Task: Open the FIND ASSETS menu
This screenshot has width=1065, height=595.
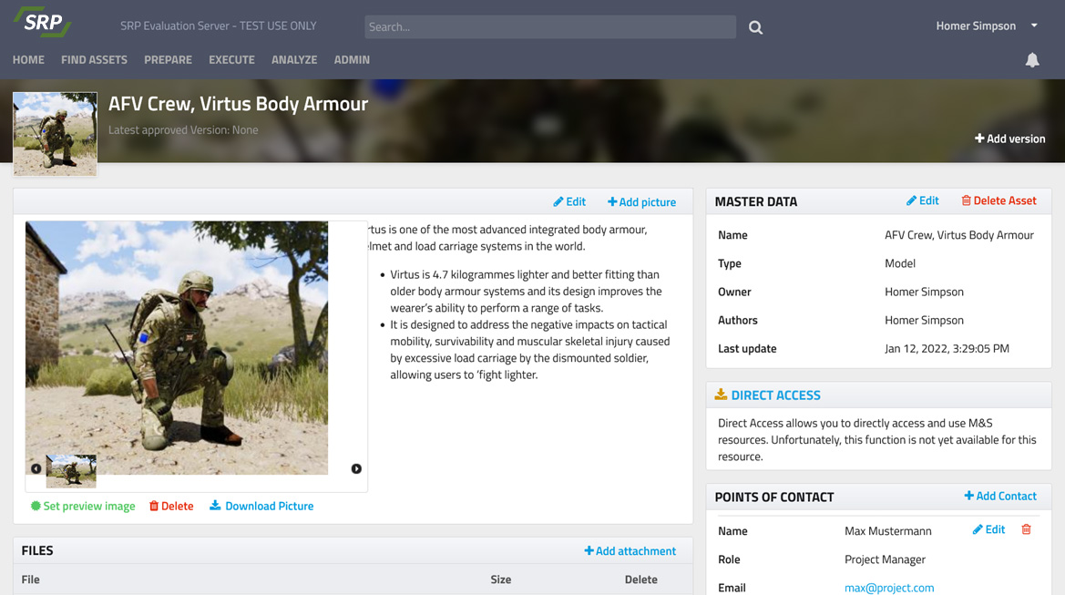Action: (x=95, y=60)
